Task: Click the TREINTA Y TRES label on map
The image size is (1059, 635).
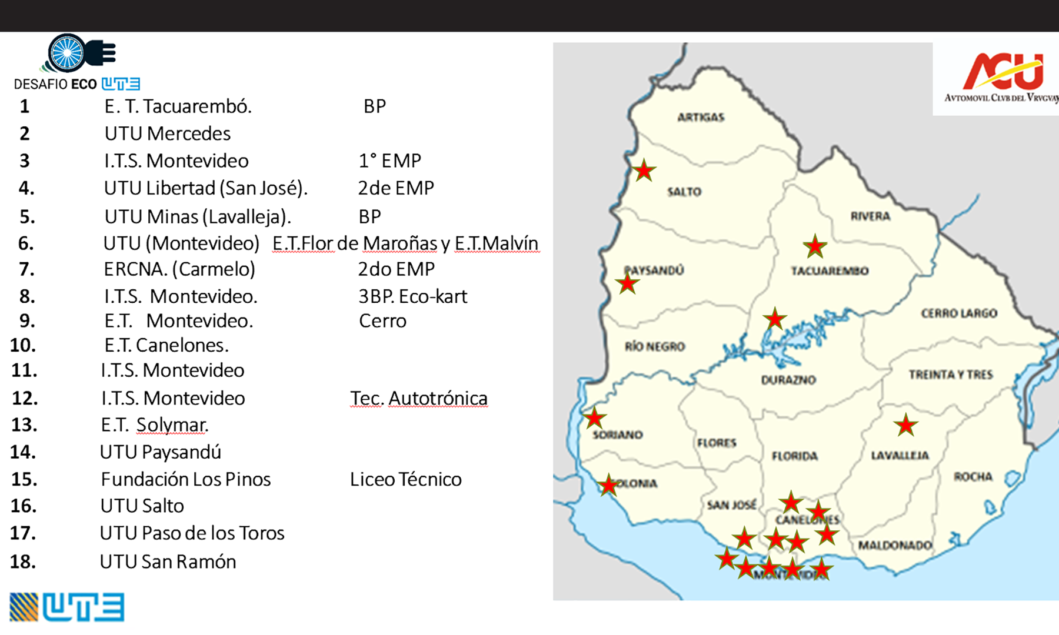Action: [951, 375]
